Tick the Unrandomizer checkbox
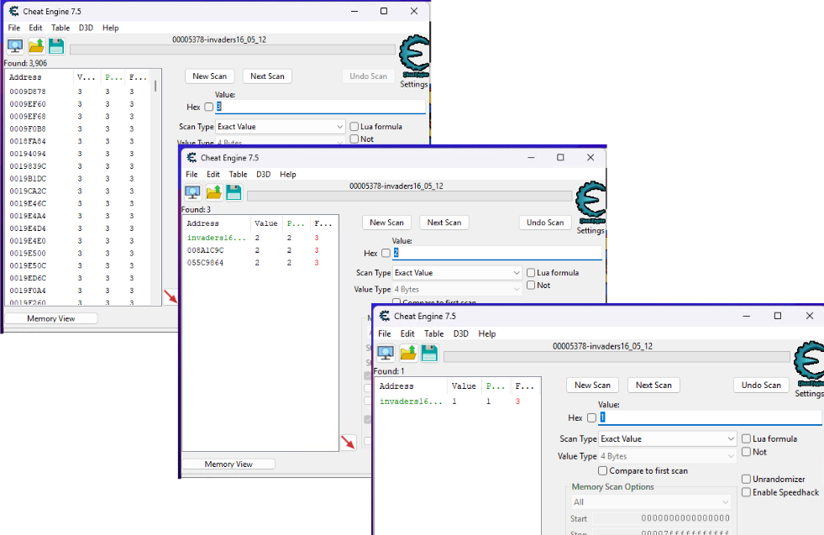This screenshot has width=824, height=535. click(747, 479)
